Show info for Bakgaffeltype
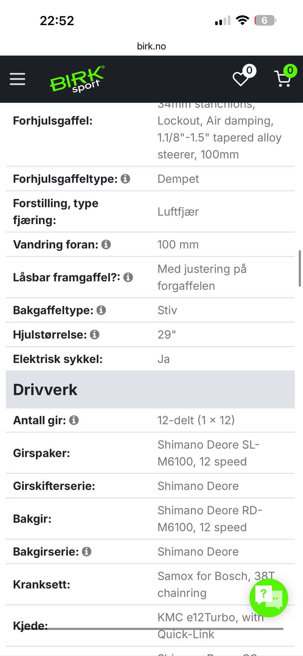 (101, 310)
